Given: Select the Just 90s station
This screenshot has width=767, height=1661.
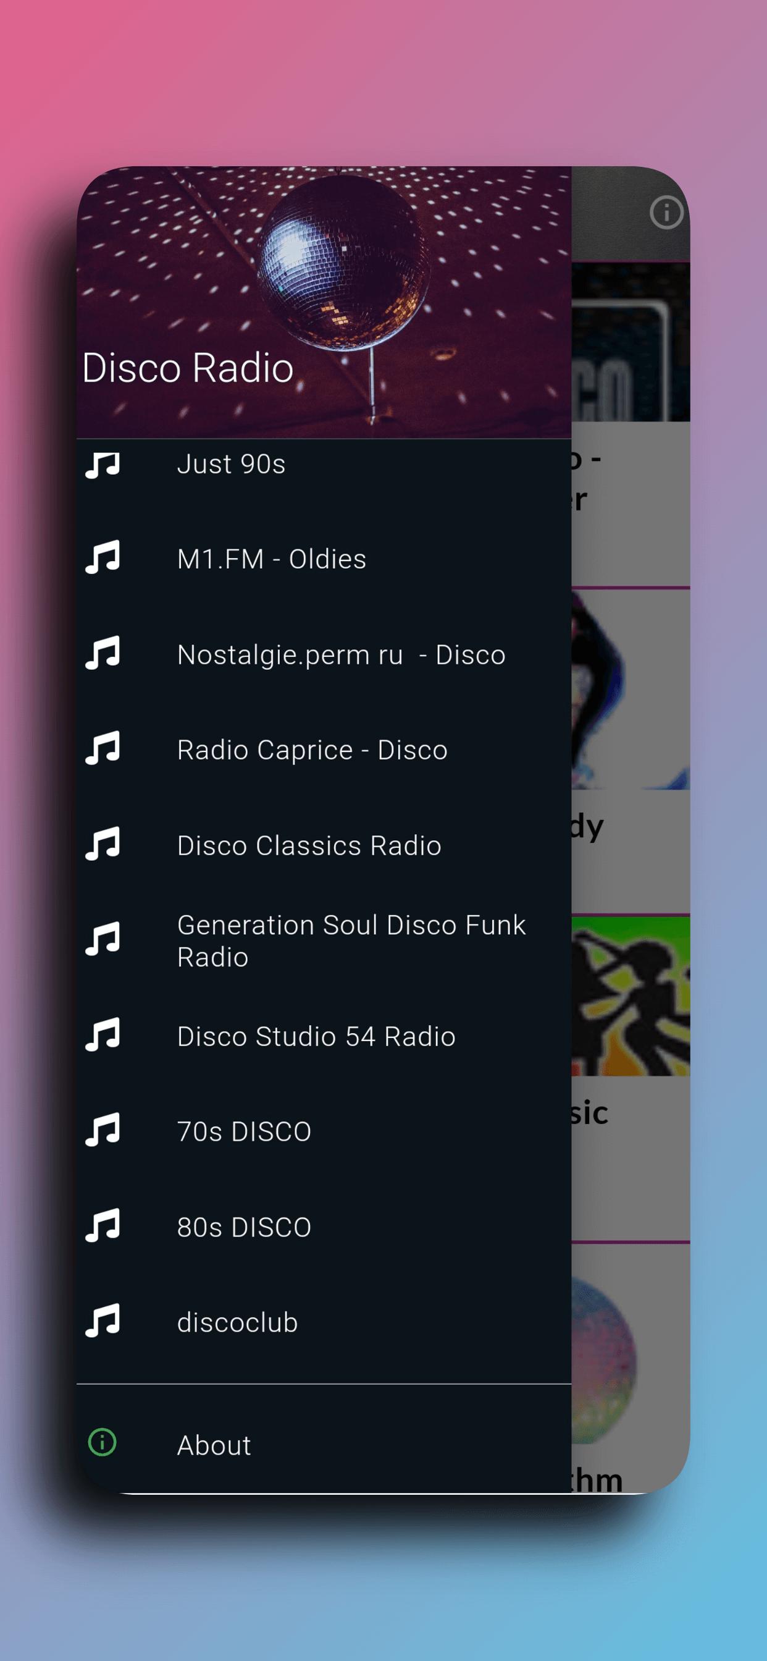Looking at the screenshot, I should pyautogui.click(x=324, y=463).
